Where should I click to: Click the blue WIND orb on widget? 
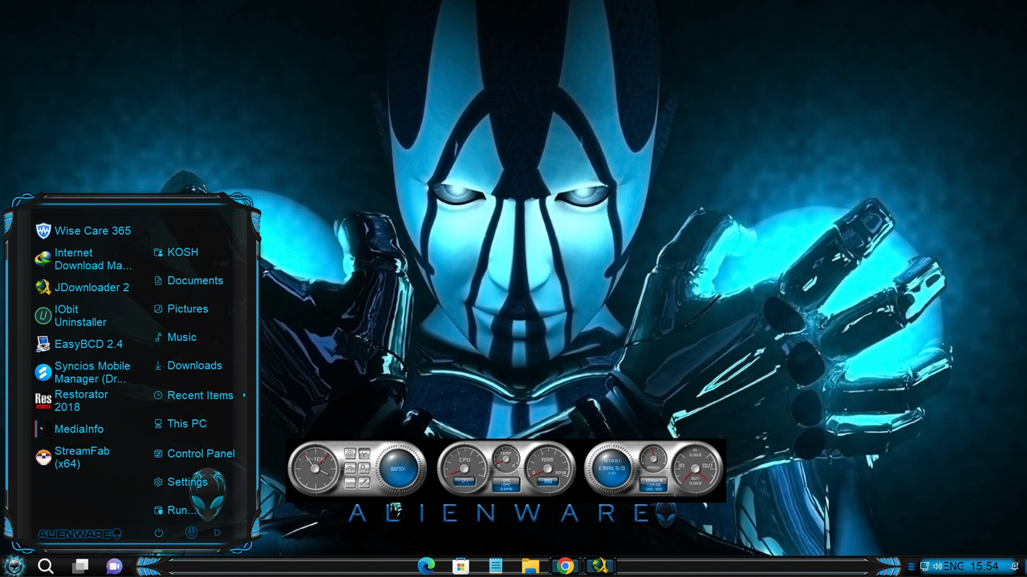[x=399, y=468]
